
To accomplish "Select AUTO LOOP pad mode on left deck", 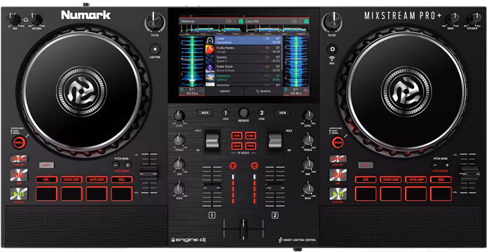I will coord(97,179).
